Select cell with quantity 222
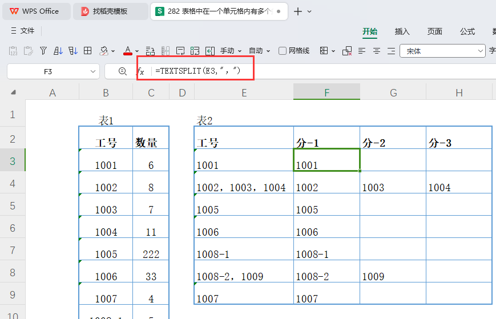This screenshot has width=496, height=319. pos(151,249)
